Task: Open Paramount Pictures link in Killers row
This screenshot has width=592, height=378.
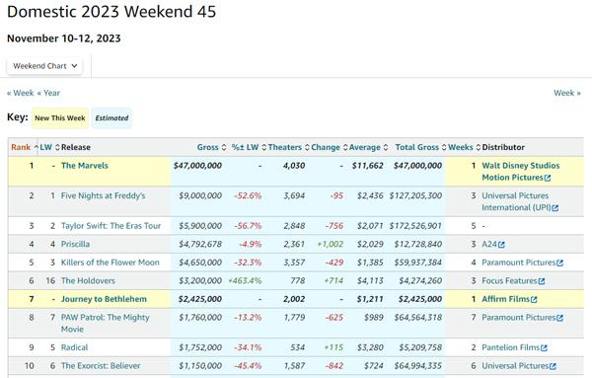Action: coord(519,263)
